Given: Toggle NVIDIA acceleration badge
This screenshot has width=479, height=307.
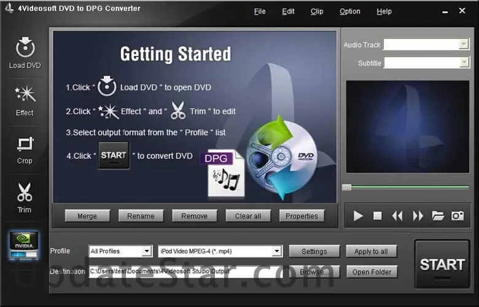Looking at the screenshot, I should (x=24, y=246).
